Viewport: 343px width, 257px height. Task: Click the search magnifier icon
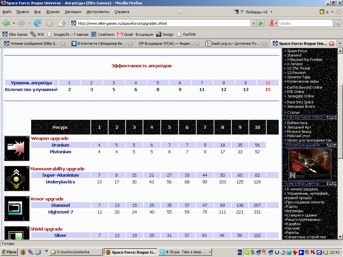point(337,23)
